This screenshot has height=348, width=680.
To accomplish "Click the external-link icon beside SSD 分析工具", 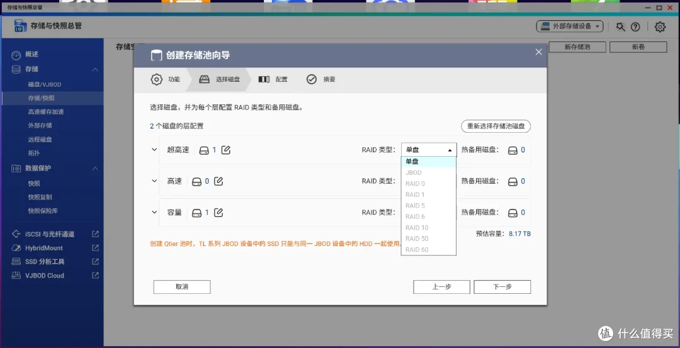I will click(96, 262).
